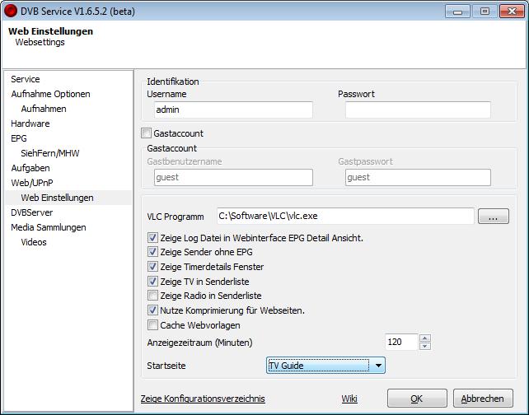Click the Passwort input field
The width and height of the screenshot is (529, 415).
pos(418,110)
